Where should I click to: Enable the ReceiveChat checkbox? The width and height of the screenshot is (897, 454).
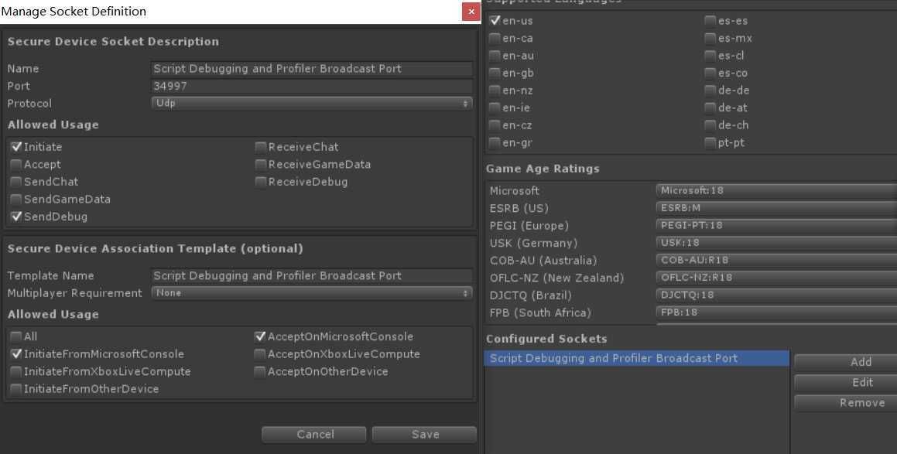261,147
